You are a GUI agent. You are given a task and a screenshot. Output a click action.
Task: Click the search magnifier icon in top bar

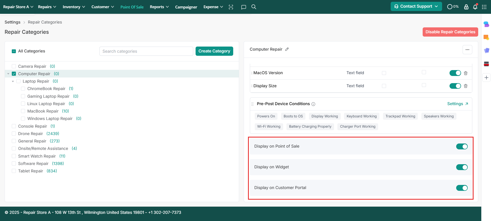click(254, 7)
